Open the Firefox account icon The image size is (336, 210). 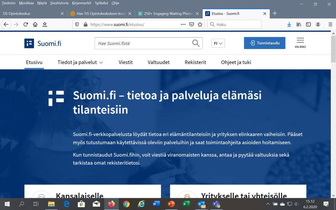[318, 24]
